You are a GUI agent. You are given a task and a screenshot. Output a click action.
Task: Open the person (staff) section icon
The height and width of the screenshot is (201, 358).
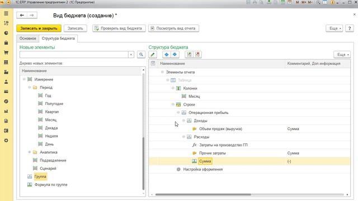point(6,82)
